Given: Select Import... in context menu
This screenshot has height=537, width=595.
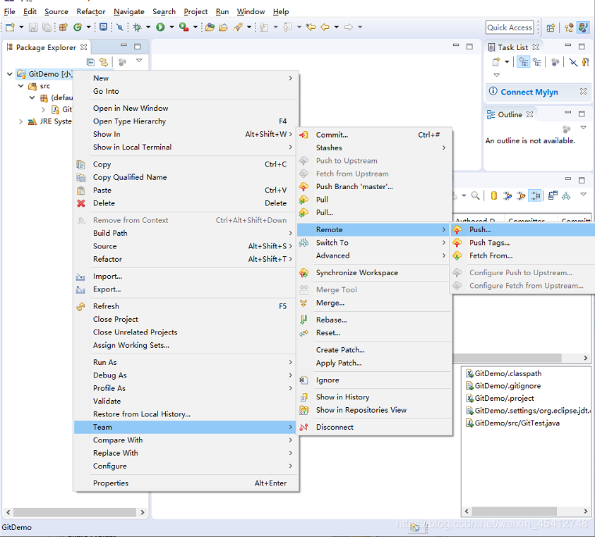Looking at the screenshot, I should coord(186,276).
